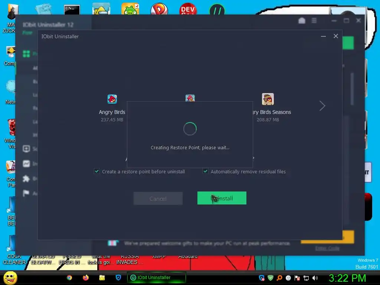Click the green Uninstall button

pyautogui.click(x=222, y=198)
